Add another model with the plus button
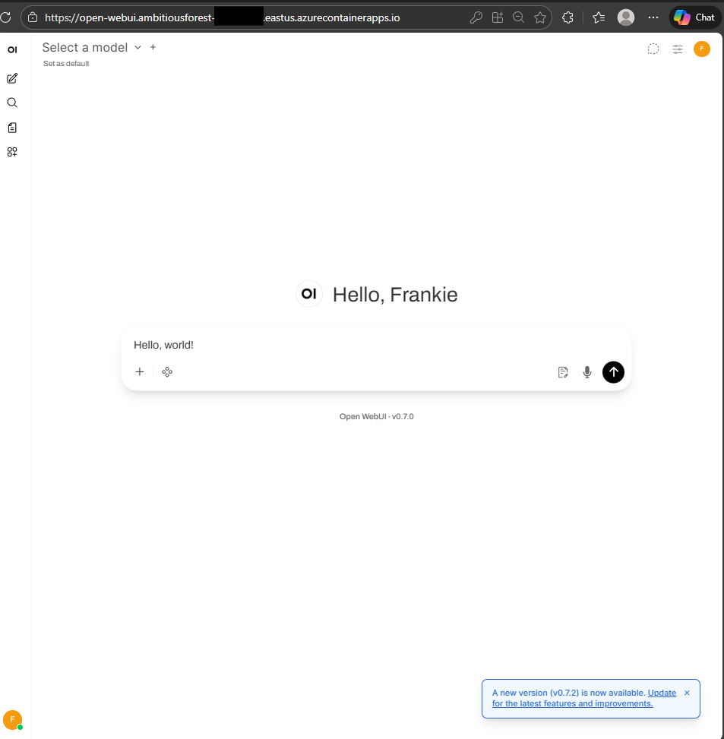This screenshot has height=739, width=724. (153, 47)
